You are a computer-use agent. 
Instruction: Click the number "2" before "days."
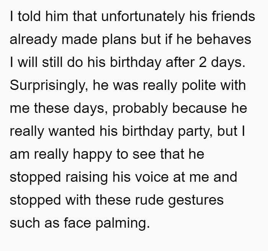(203, 62)
